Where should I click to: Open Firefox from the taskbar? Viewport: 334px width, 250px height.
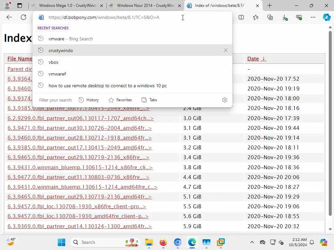tap(163, 242)
